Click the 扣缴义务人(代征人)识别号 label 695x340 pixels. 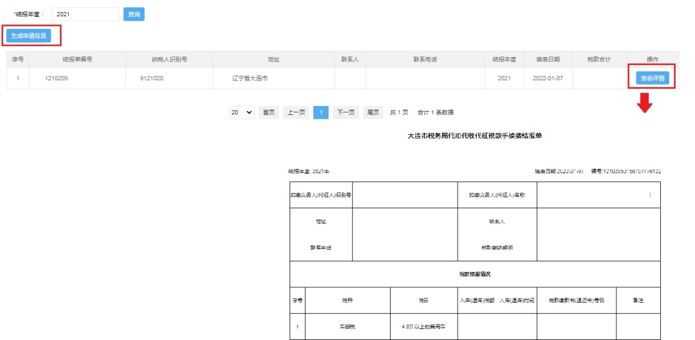pyautogui.click(x=321, y=195)
